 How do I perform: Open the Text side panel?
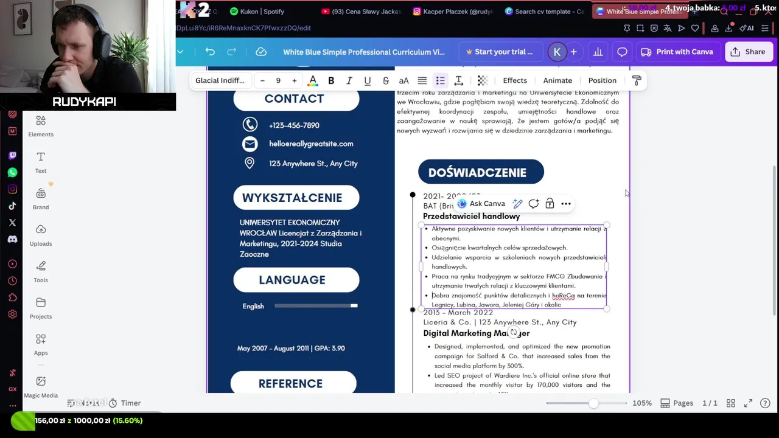click(41, 162)
